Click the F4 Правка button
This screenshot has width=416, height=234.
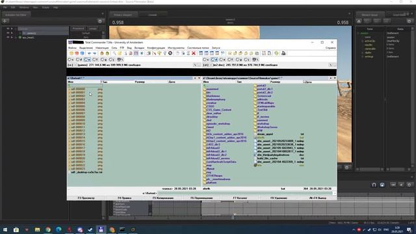click(x=124, y=198)
